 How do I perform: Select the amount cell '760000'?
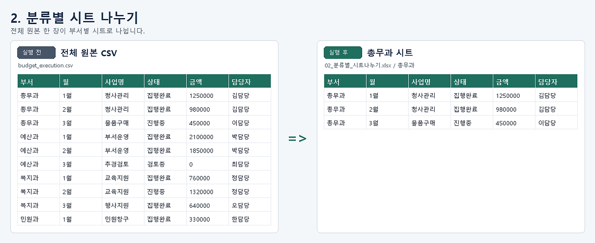[208, 178]
